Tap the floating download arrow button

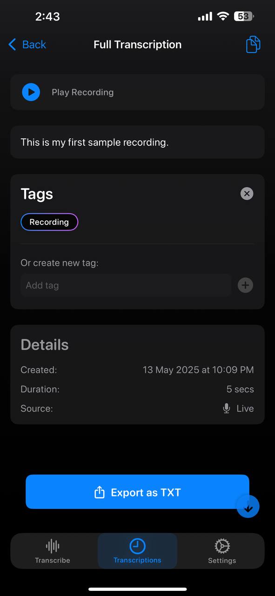tap(248, 507)
